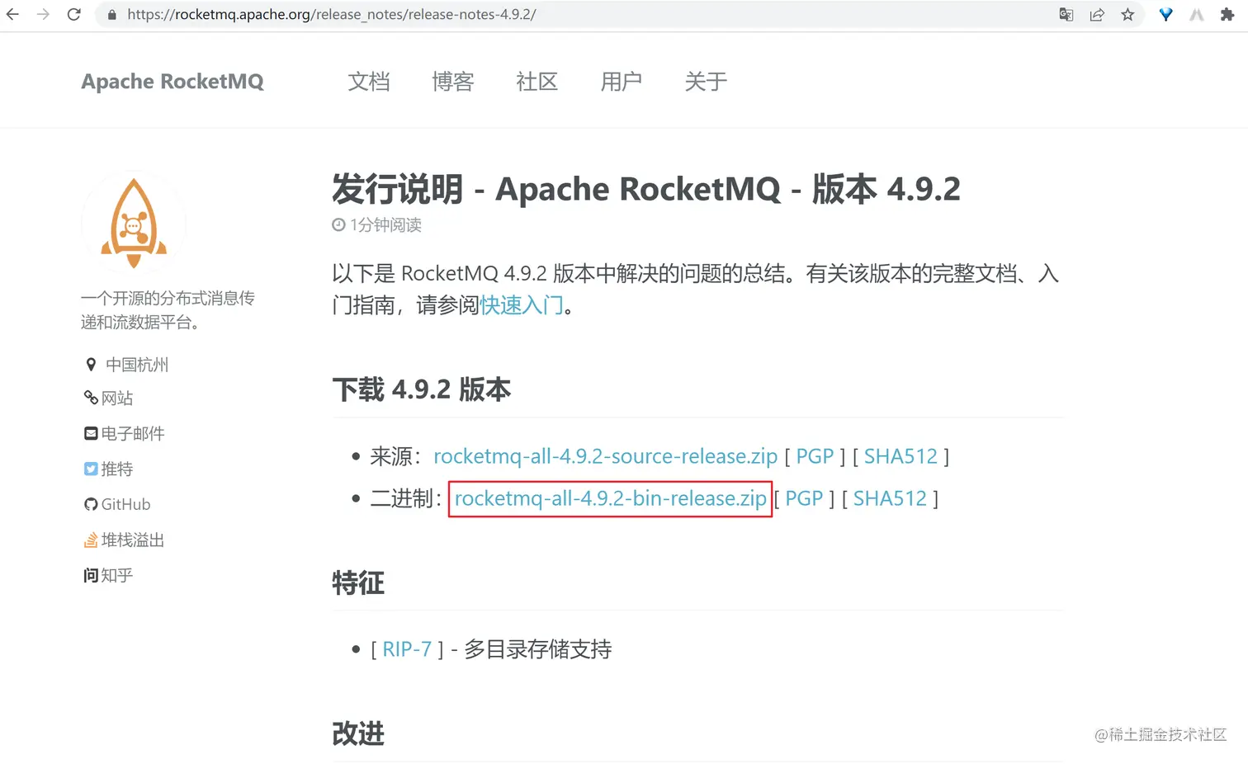The image size is (1248, 764).
Task: Click the 中国杭州 location pin icon
Action: point(91,364)
